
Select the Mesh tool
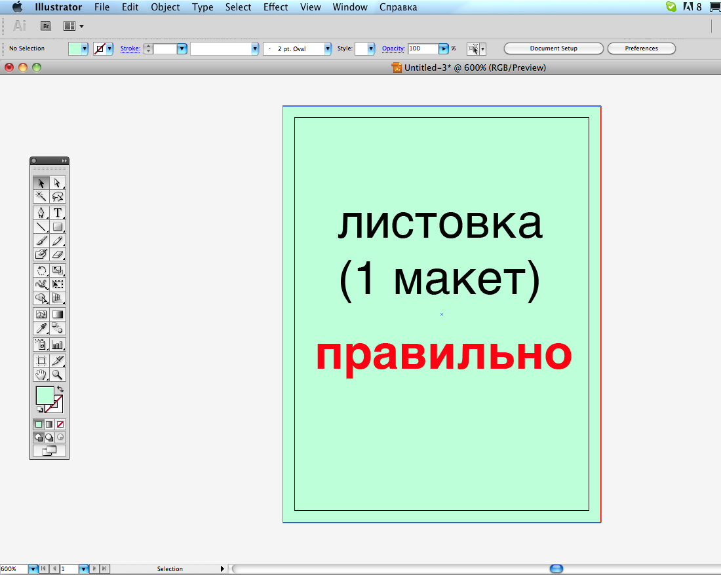pos(41,314)
